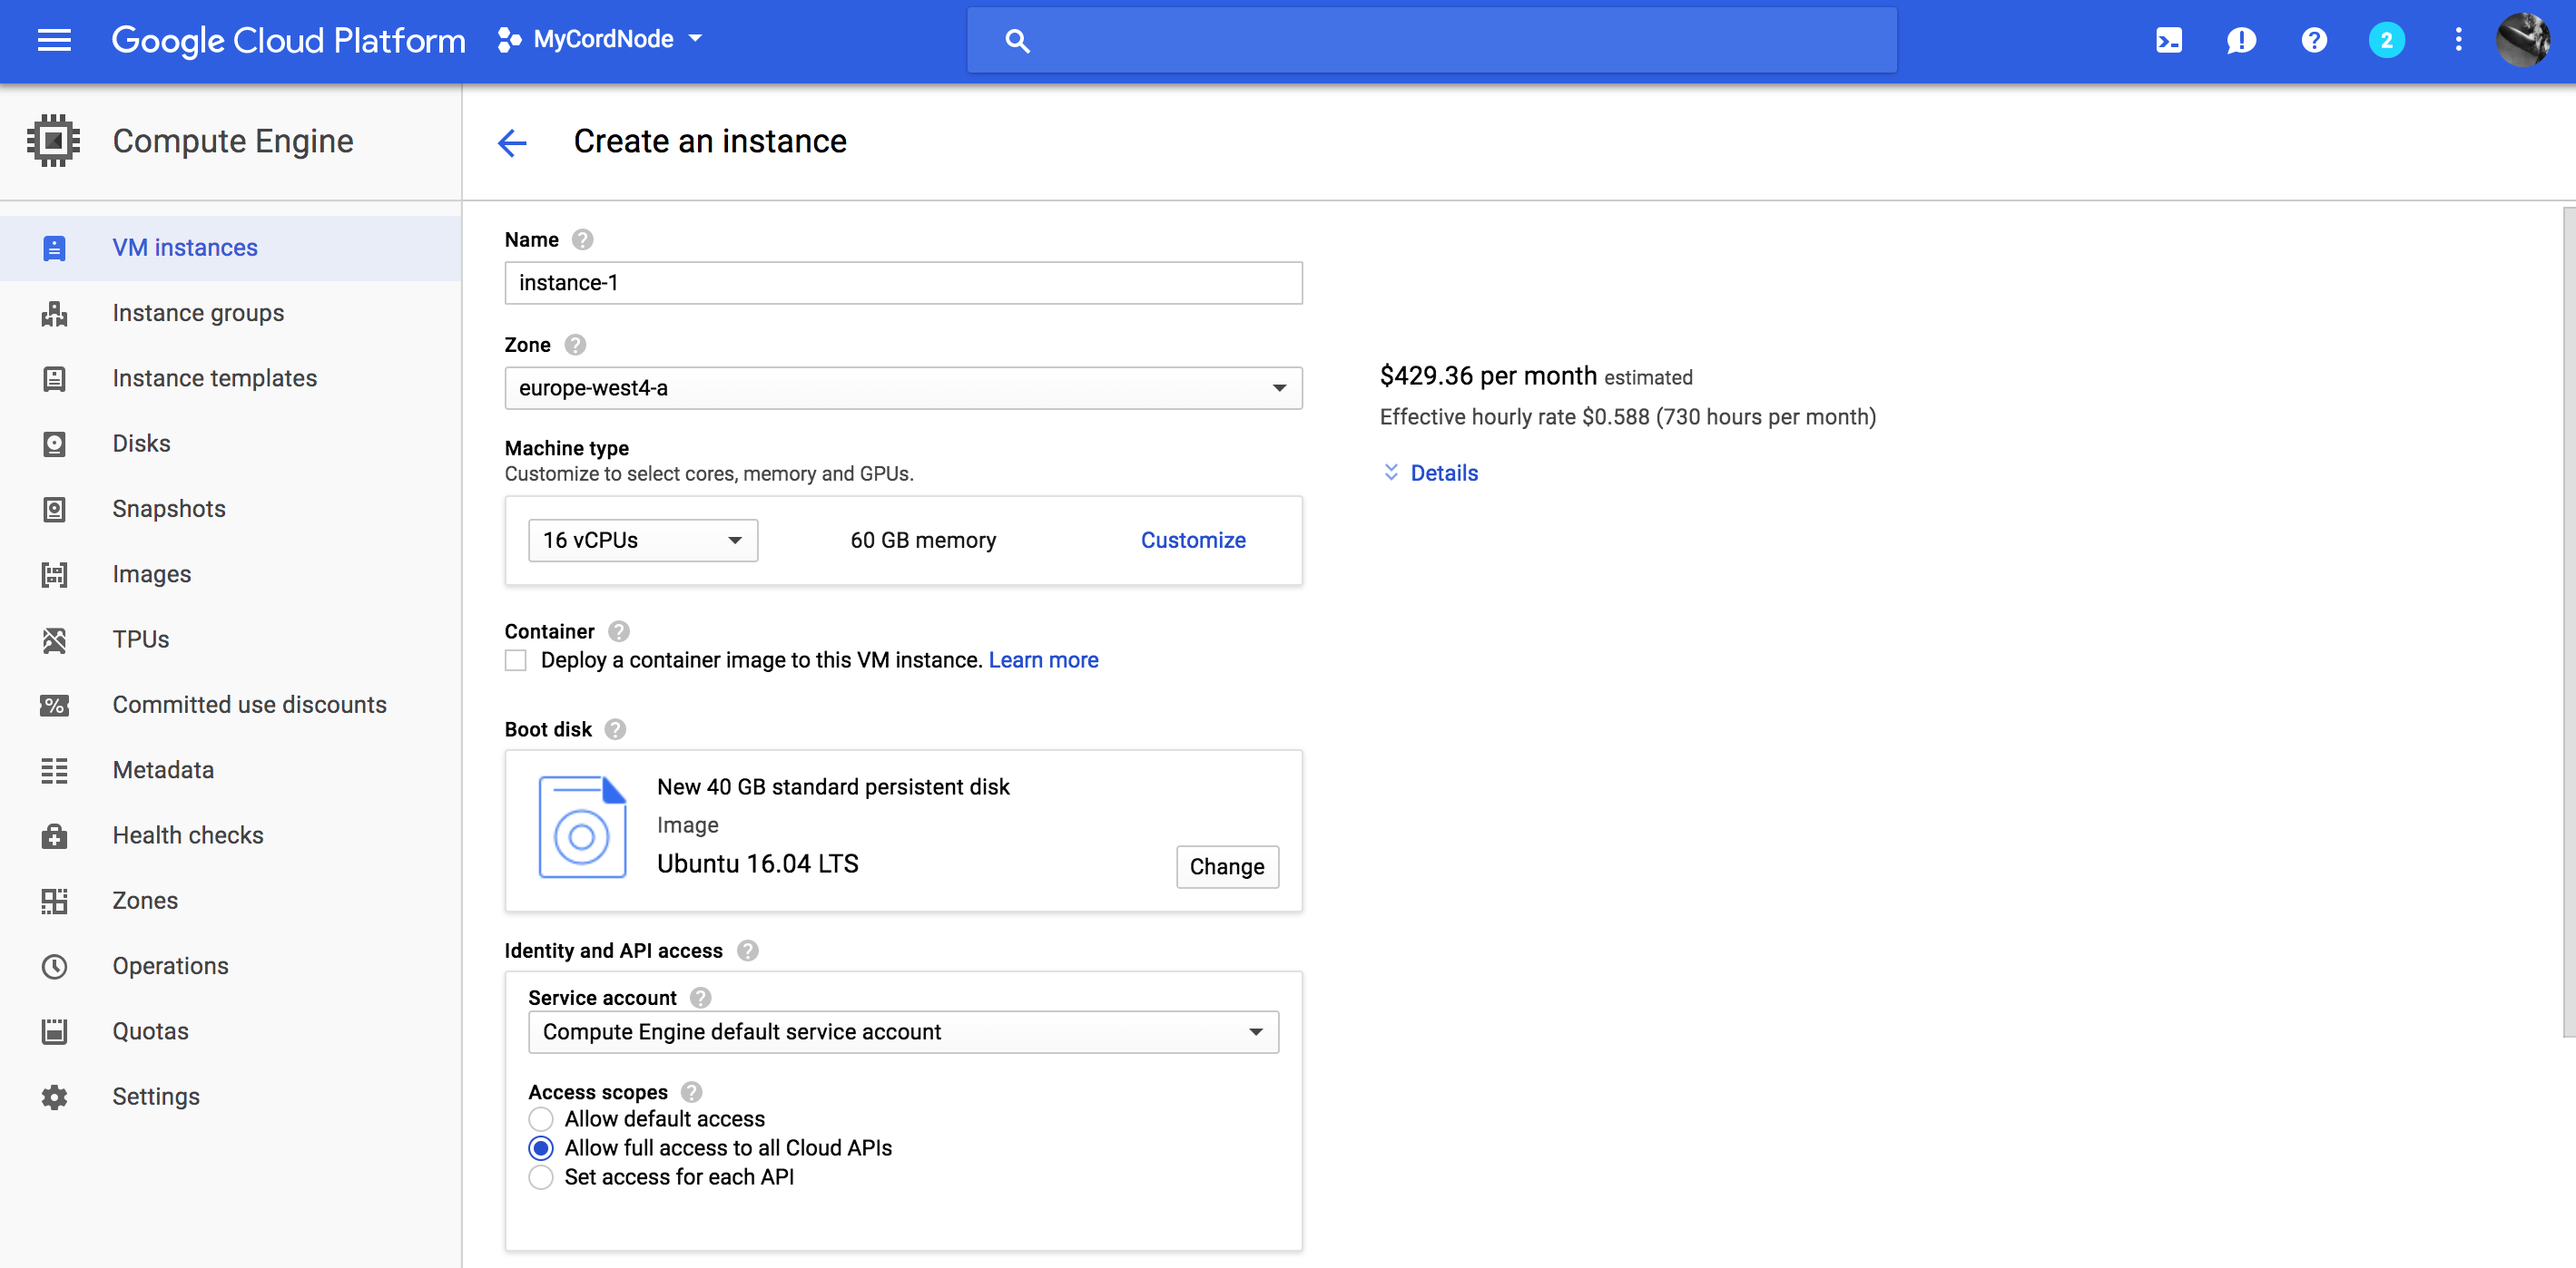This screenshot has height=1268, width=2576.
Task: Click the Operations clock icon
Action: point(54,966)
